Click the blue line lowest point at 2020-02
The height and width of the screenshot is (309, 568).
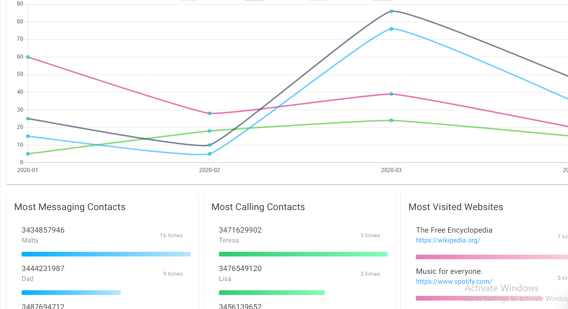(210, 154)
